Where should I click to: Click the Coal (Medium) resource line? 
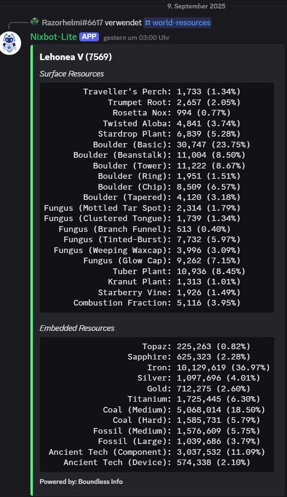pos(184,410)
